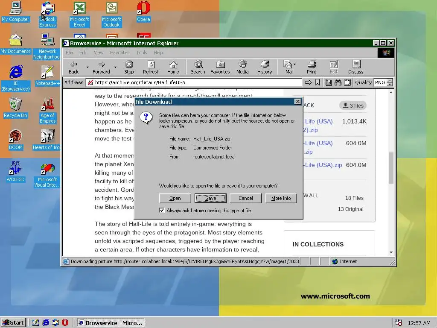Screen dimensions: 437x328
Task: Refresh the page via toolbar
Action: 151,67
